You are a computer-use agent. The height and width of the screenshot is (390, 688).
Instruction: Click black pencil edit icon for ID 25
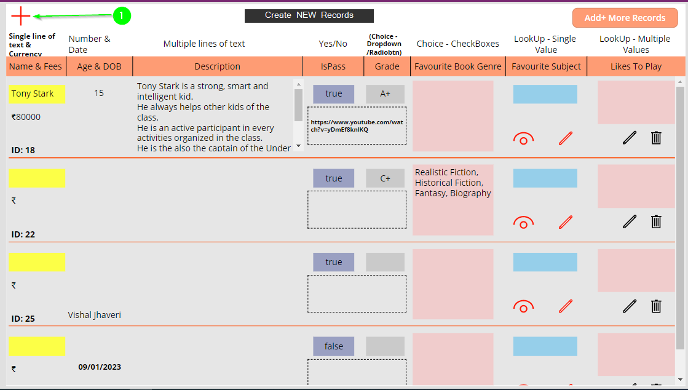pos(630,306)
